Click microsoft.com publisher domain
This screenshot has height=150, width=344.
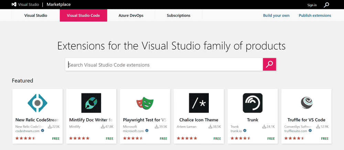pos(133,131)
